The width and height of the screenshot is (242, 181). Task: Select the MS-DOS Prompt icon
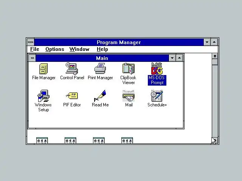[x=157, y=69]
